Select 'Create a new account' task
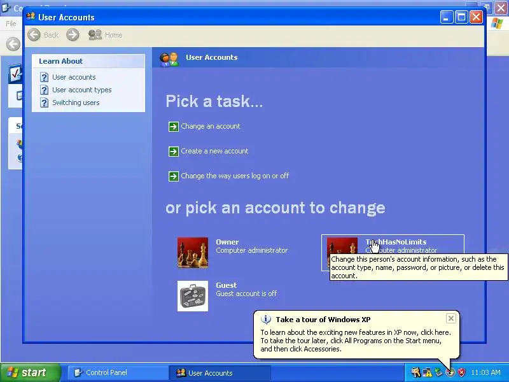Image resolution: width=509 pixels, height=382 pixels. (214, 151)
